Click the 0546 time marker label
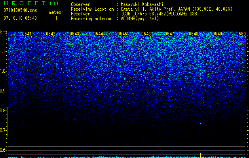The width and height of the screenshot is (249, 158). pos(146,34)
